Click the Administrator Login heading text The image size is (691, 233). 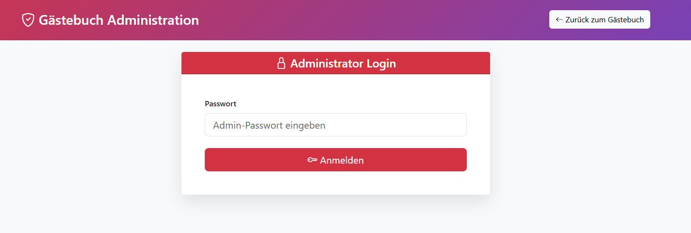tap(343, 64)
